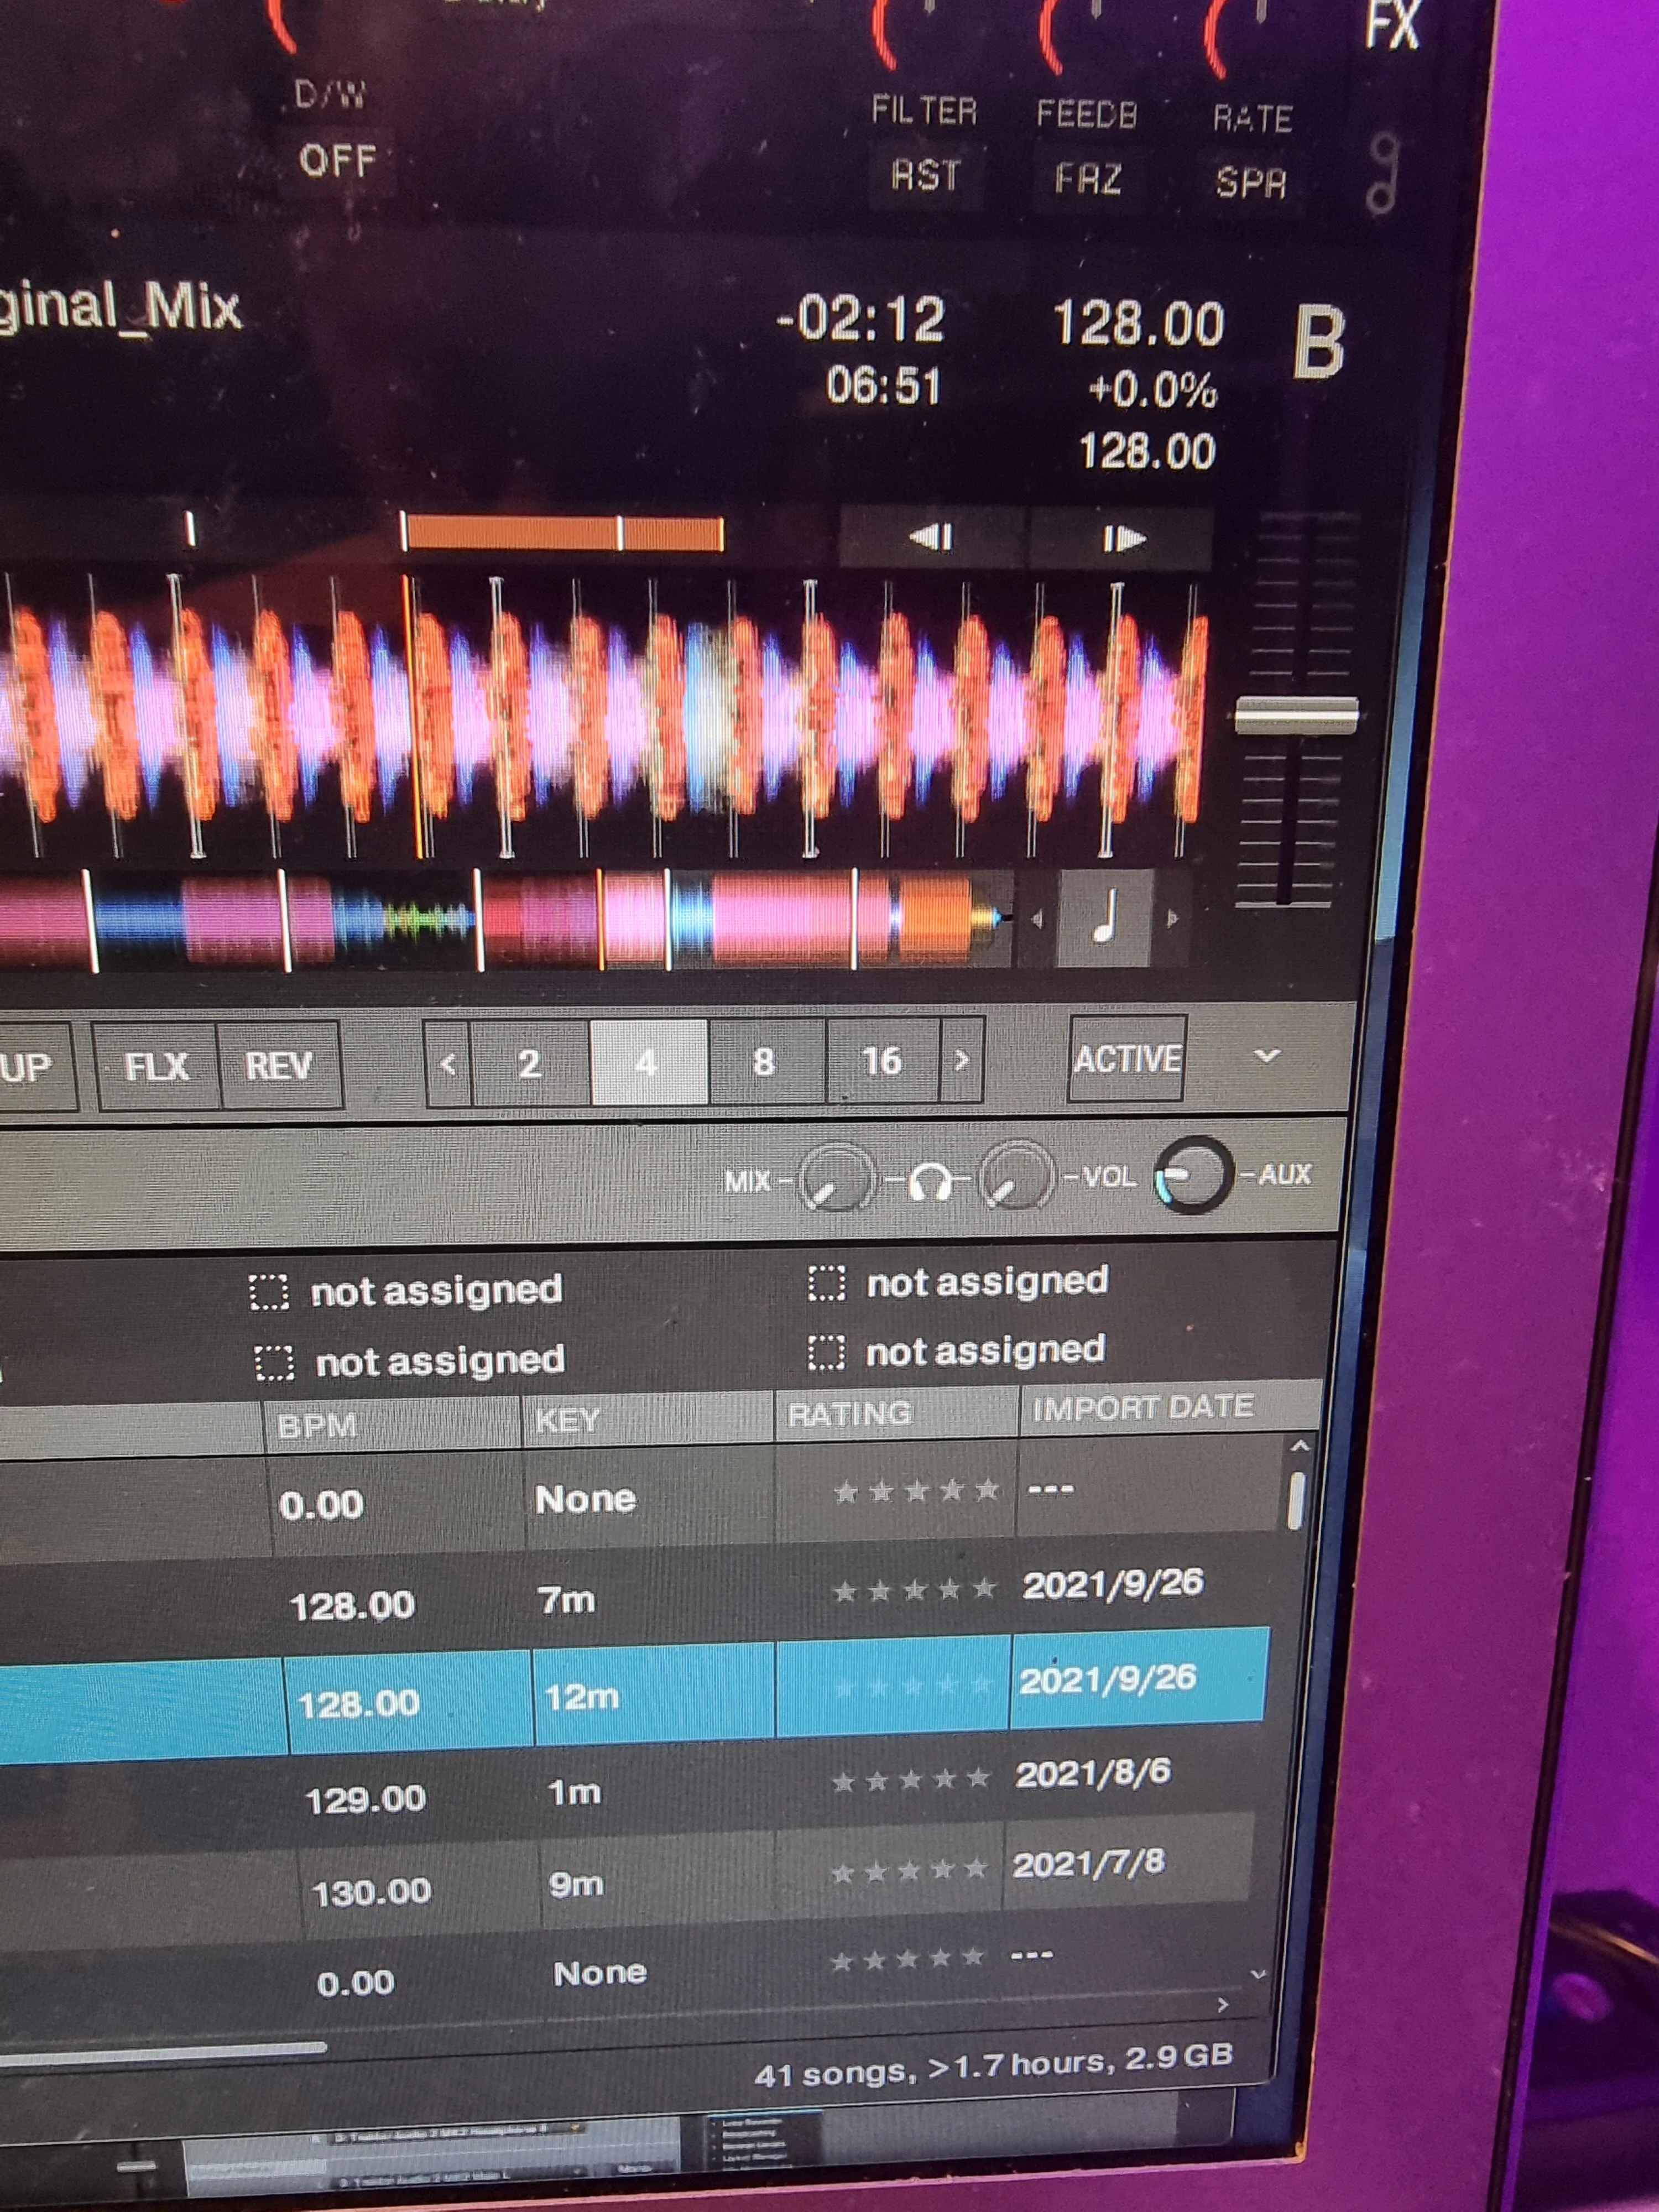Toggle the REV reverse button
The image size is (1659, 2212).
coord(279,1066)
